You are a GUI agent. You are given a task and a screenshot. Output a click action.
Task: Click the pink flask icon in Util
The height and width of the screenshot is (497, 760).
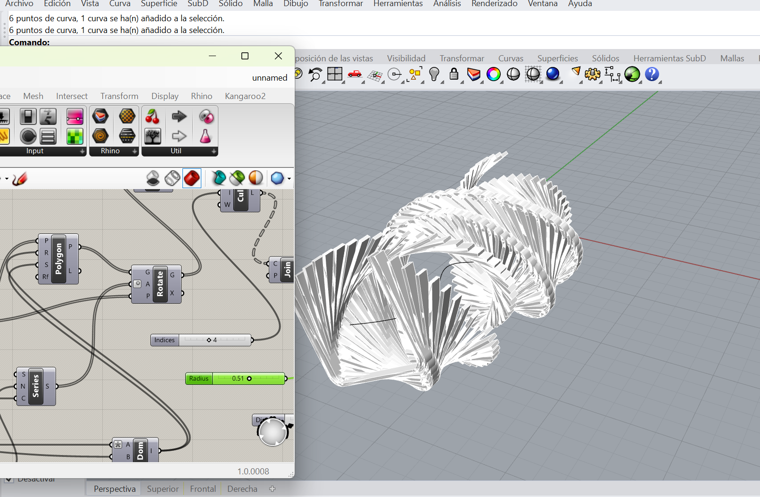[206, 136]
